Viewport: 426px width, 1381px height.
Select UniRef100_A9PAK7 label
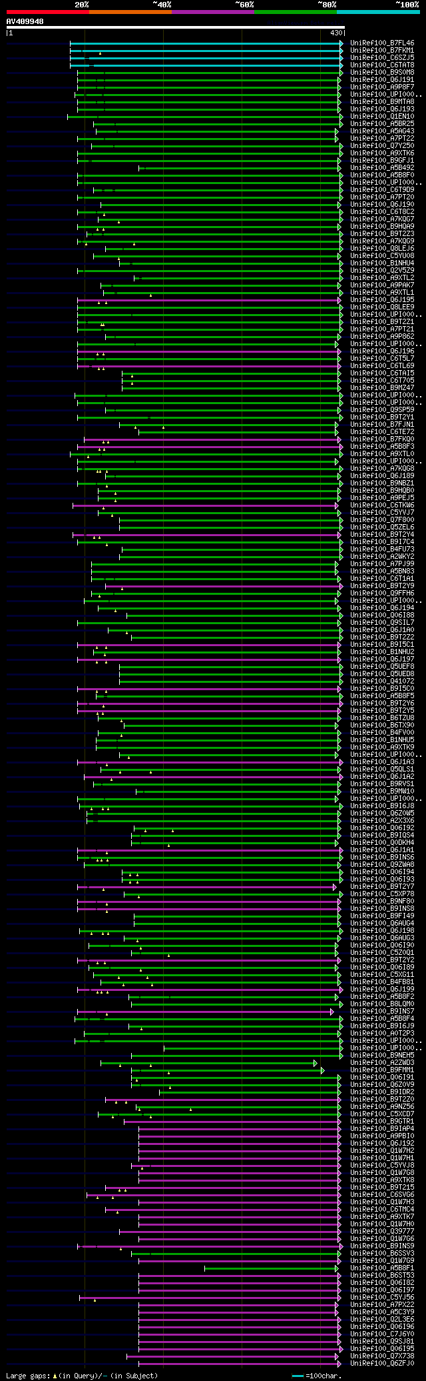pos(382,285)
